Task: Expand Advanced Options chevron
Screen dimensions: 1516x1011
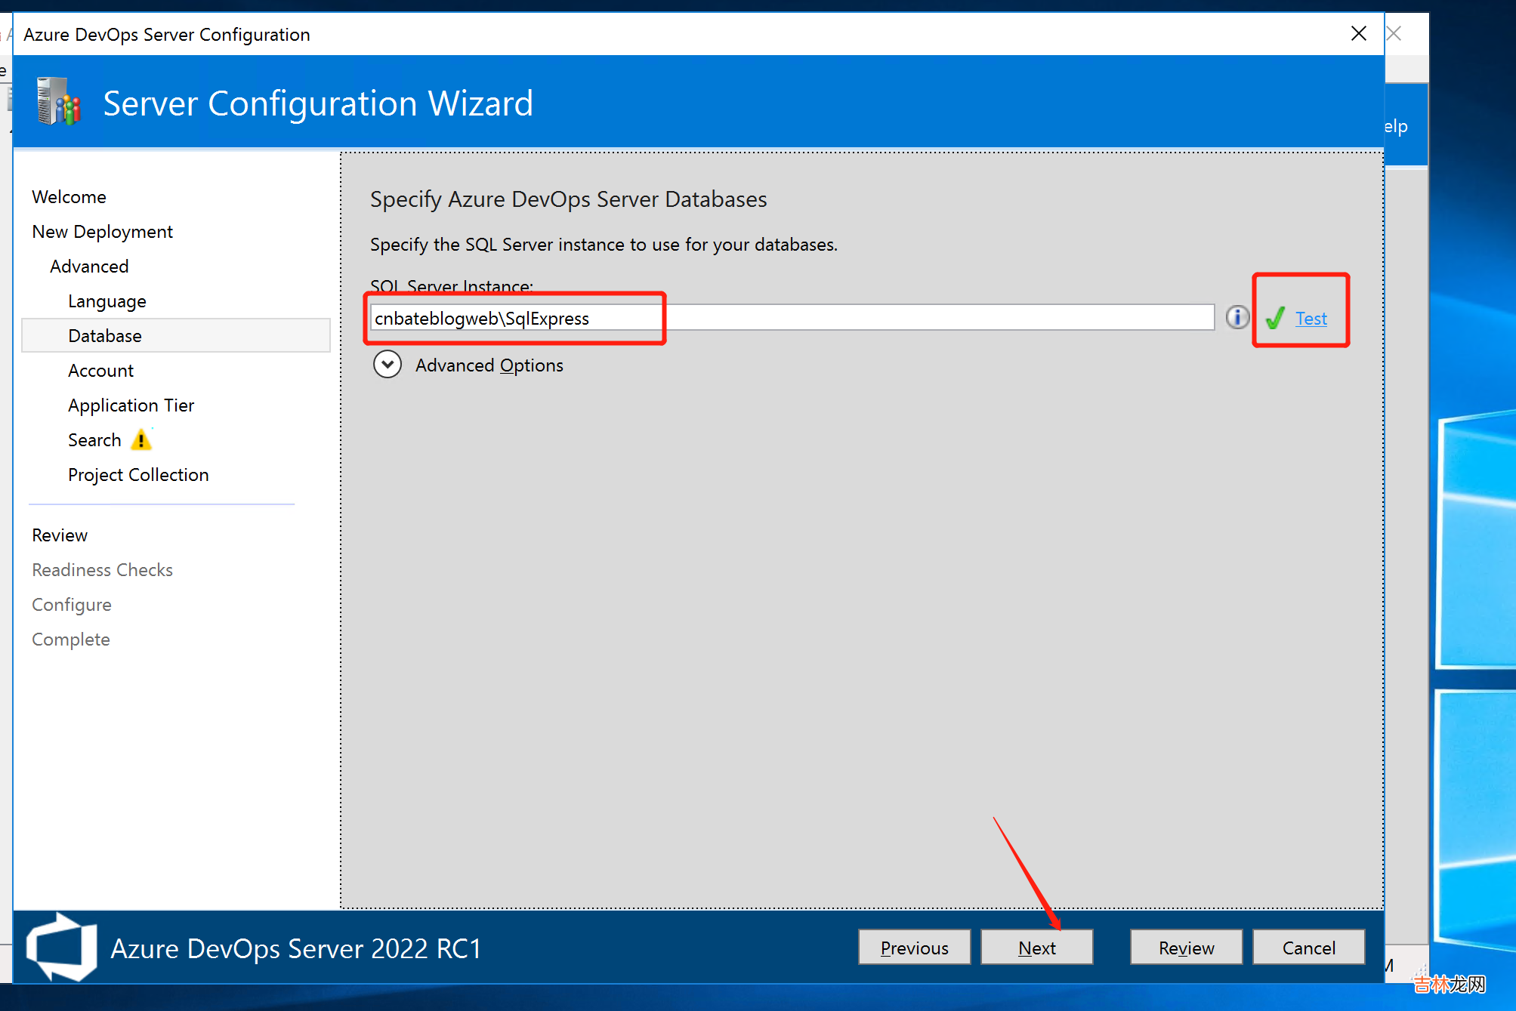Action: [x=387, y=365]
